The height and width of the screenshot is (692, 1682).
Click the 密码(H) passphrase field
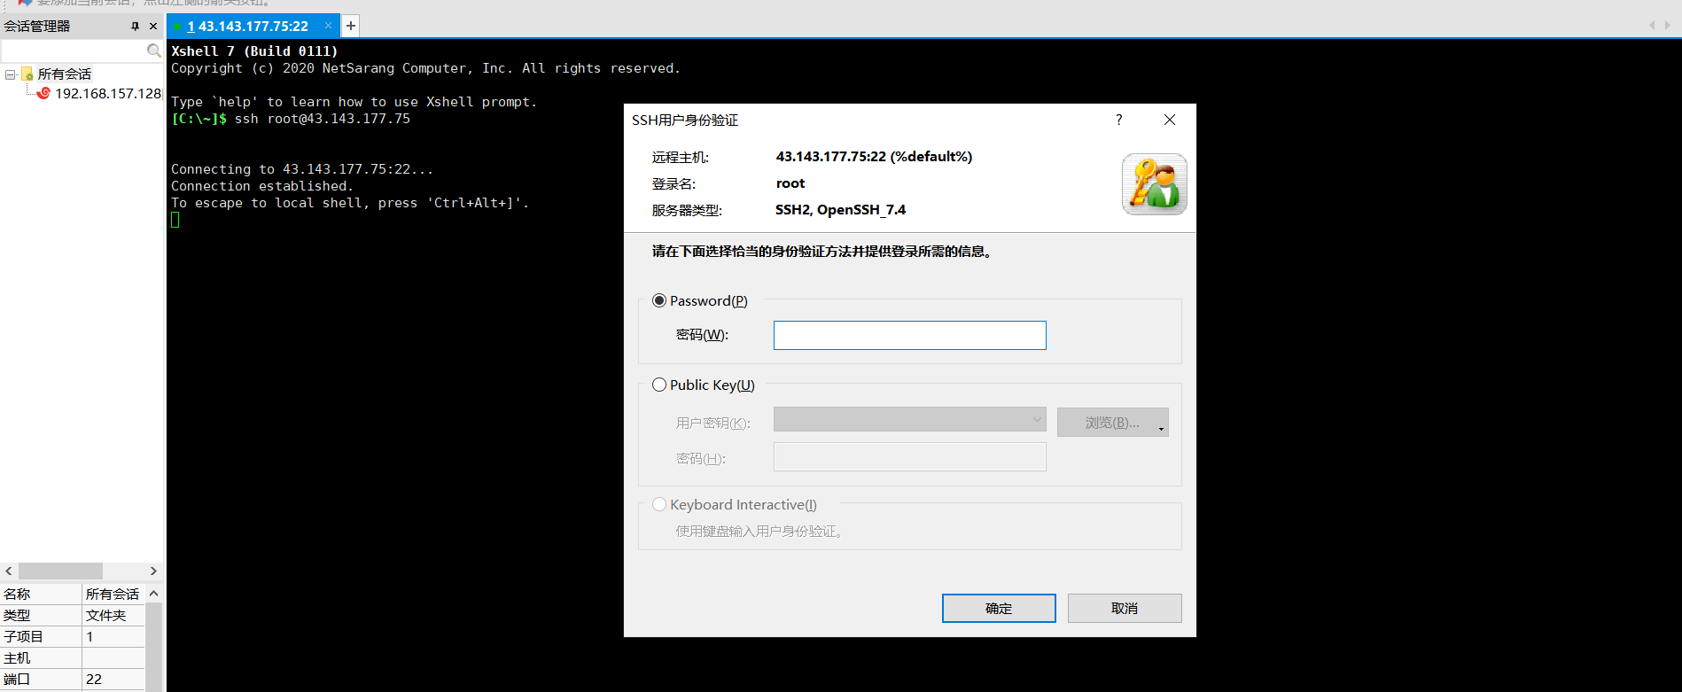coord(909,457)
